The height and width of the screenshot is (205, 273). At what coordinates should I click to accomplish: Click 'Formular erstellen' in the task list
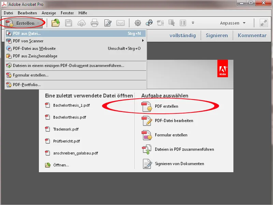point(171,135)
